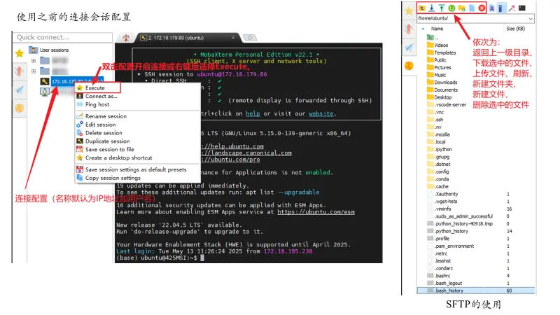560x315 pixels.
Task: Open the /home/ubuntu/ path dropdown
Action: coord(532,18)
